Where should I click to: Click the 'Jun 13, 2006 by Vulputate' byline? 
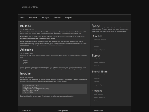click(x=27, y=30)
